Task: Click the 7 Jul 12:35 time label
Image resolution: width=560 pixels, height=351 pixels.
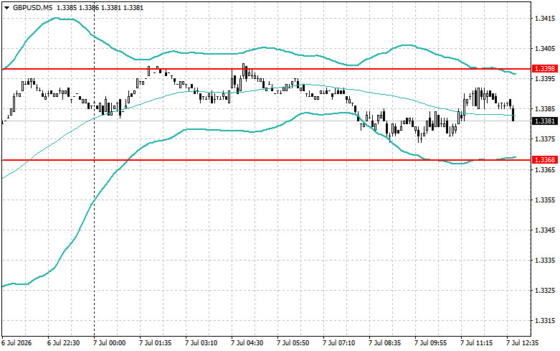Action: tap(523, 343)
